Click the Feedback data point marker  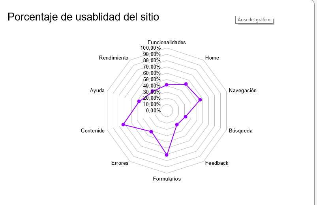tap(177, 125)
